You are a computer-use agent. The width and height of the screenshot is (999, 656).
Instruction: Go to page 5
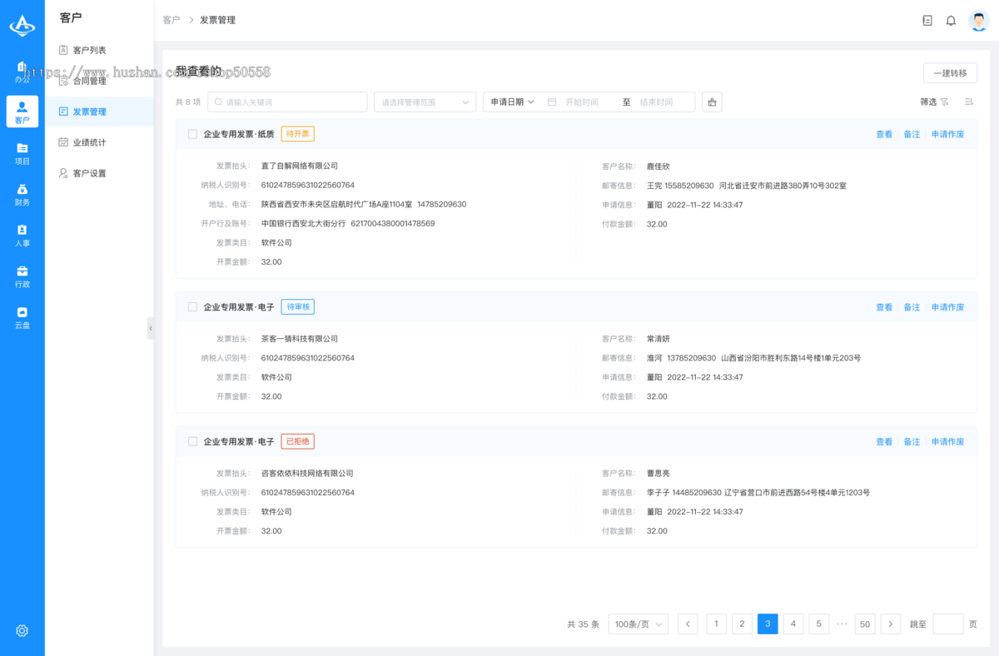pos(819,624)
